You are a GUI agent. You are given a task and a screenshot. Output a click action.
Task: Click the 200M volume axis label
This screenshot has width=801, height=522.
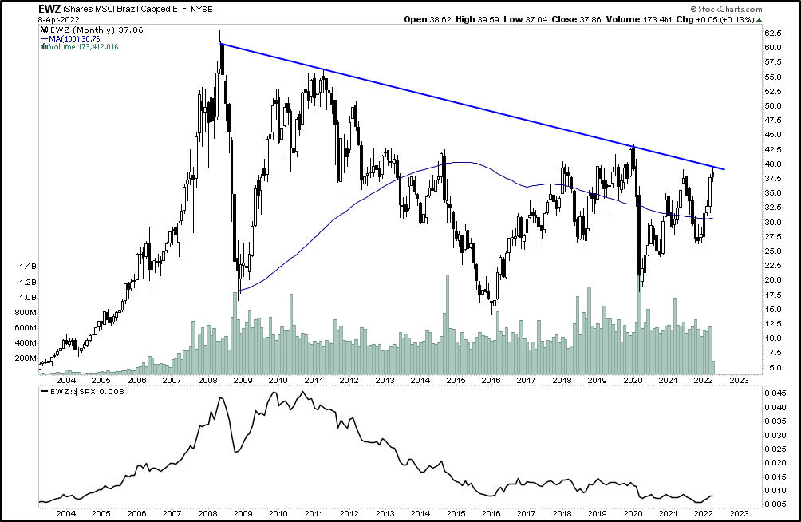pos(26,358)
